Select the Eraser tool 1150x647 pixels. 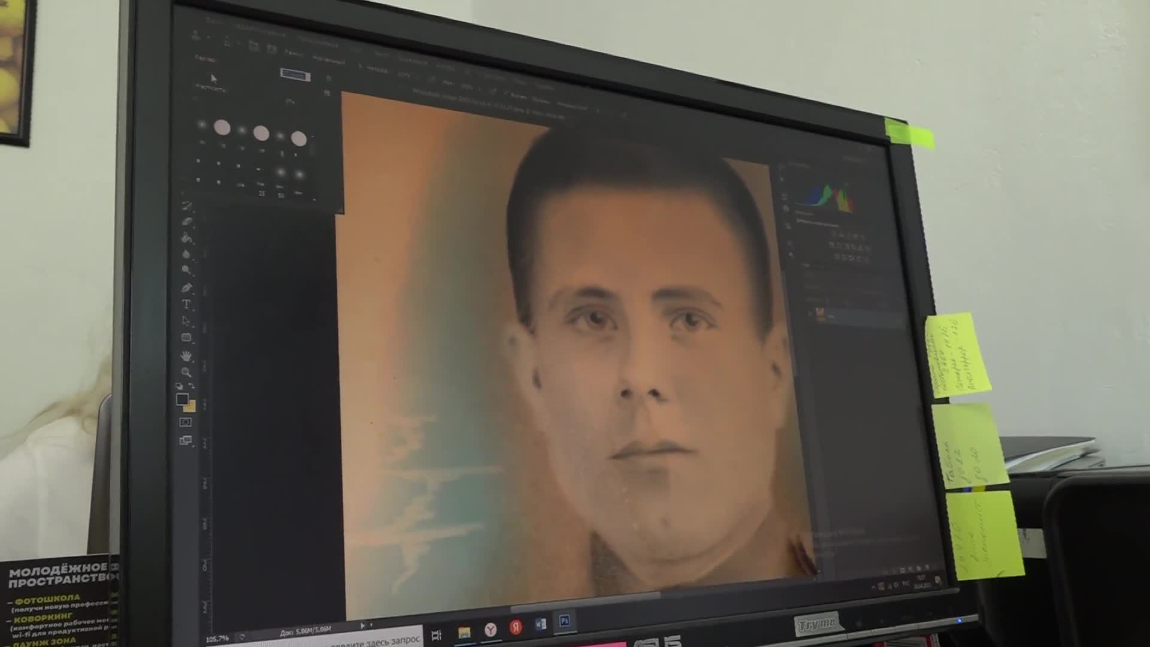pos(187,222)
